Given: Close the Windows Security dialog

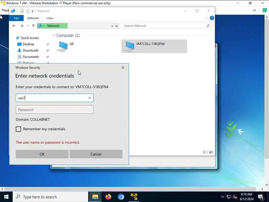Looking at the screenshot, I should pyautogui.click(x=123, y=68).
